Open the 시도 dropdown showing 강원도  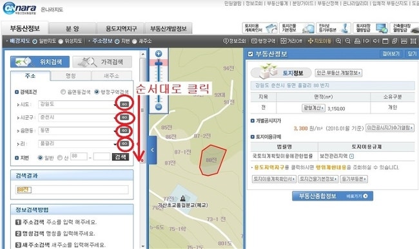tap(77, 104)
